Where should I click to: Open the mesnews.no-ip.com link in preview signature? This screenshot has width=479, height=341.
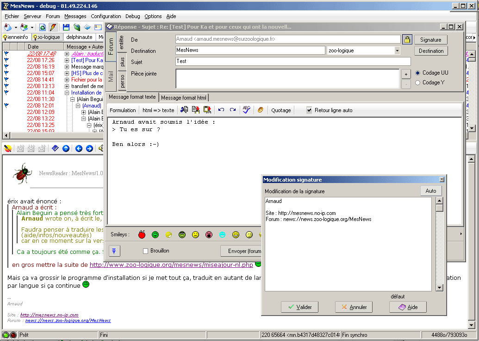pos(49,315)
